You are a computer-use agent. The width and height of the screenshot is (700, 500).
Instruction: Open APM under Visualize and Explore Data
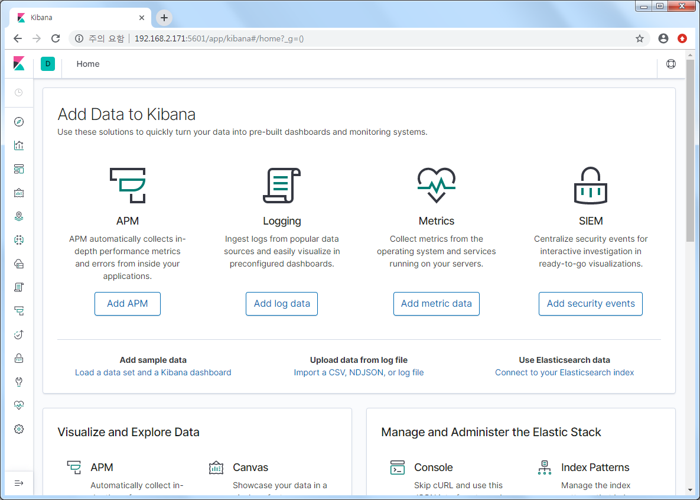point(102,467)
